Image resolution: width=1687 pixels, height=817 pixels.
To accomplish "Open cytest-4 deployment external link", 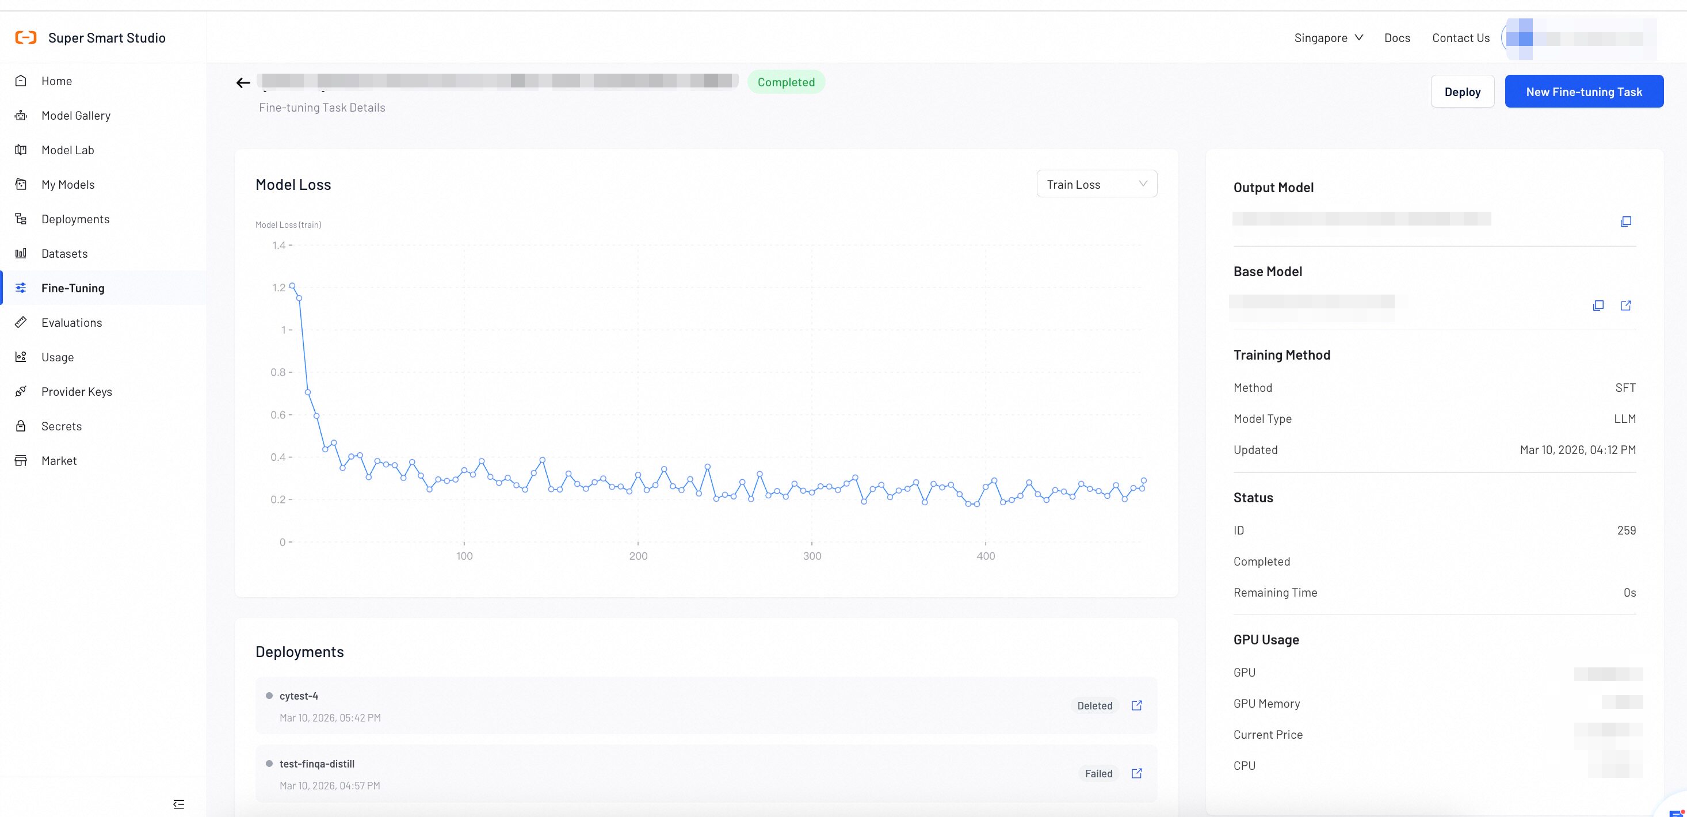I will 1137,705.
